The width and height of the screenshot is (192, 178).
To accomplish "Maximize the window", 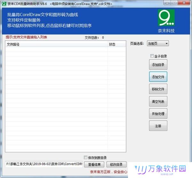I will click(174, 3).
